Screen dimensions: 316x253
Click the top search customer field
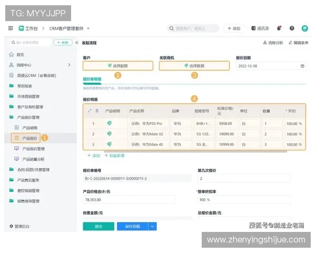click(x=193, y=28)
